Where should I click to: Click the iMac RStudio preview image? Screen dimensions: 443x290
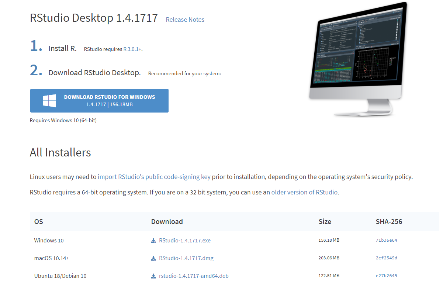(x=358, y=59)
